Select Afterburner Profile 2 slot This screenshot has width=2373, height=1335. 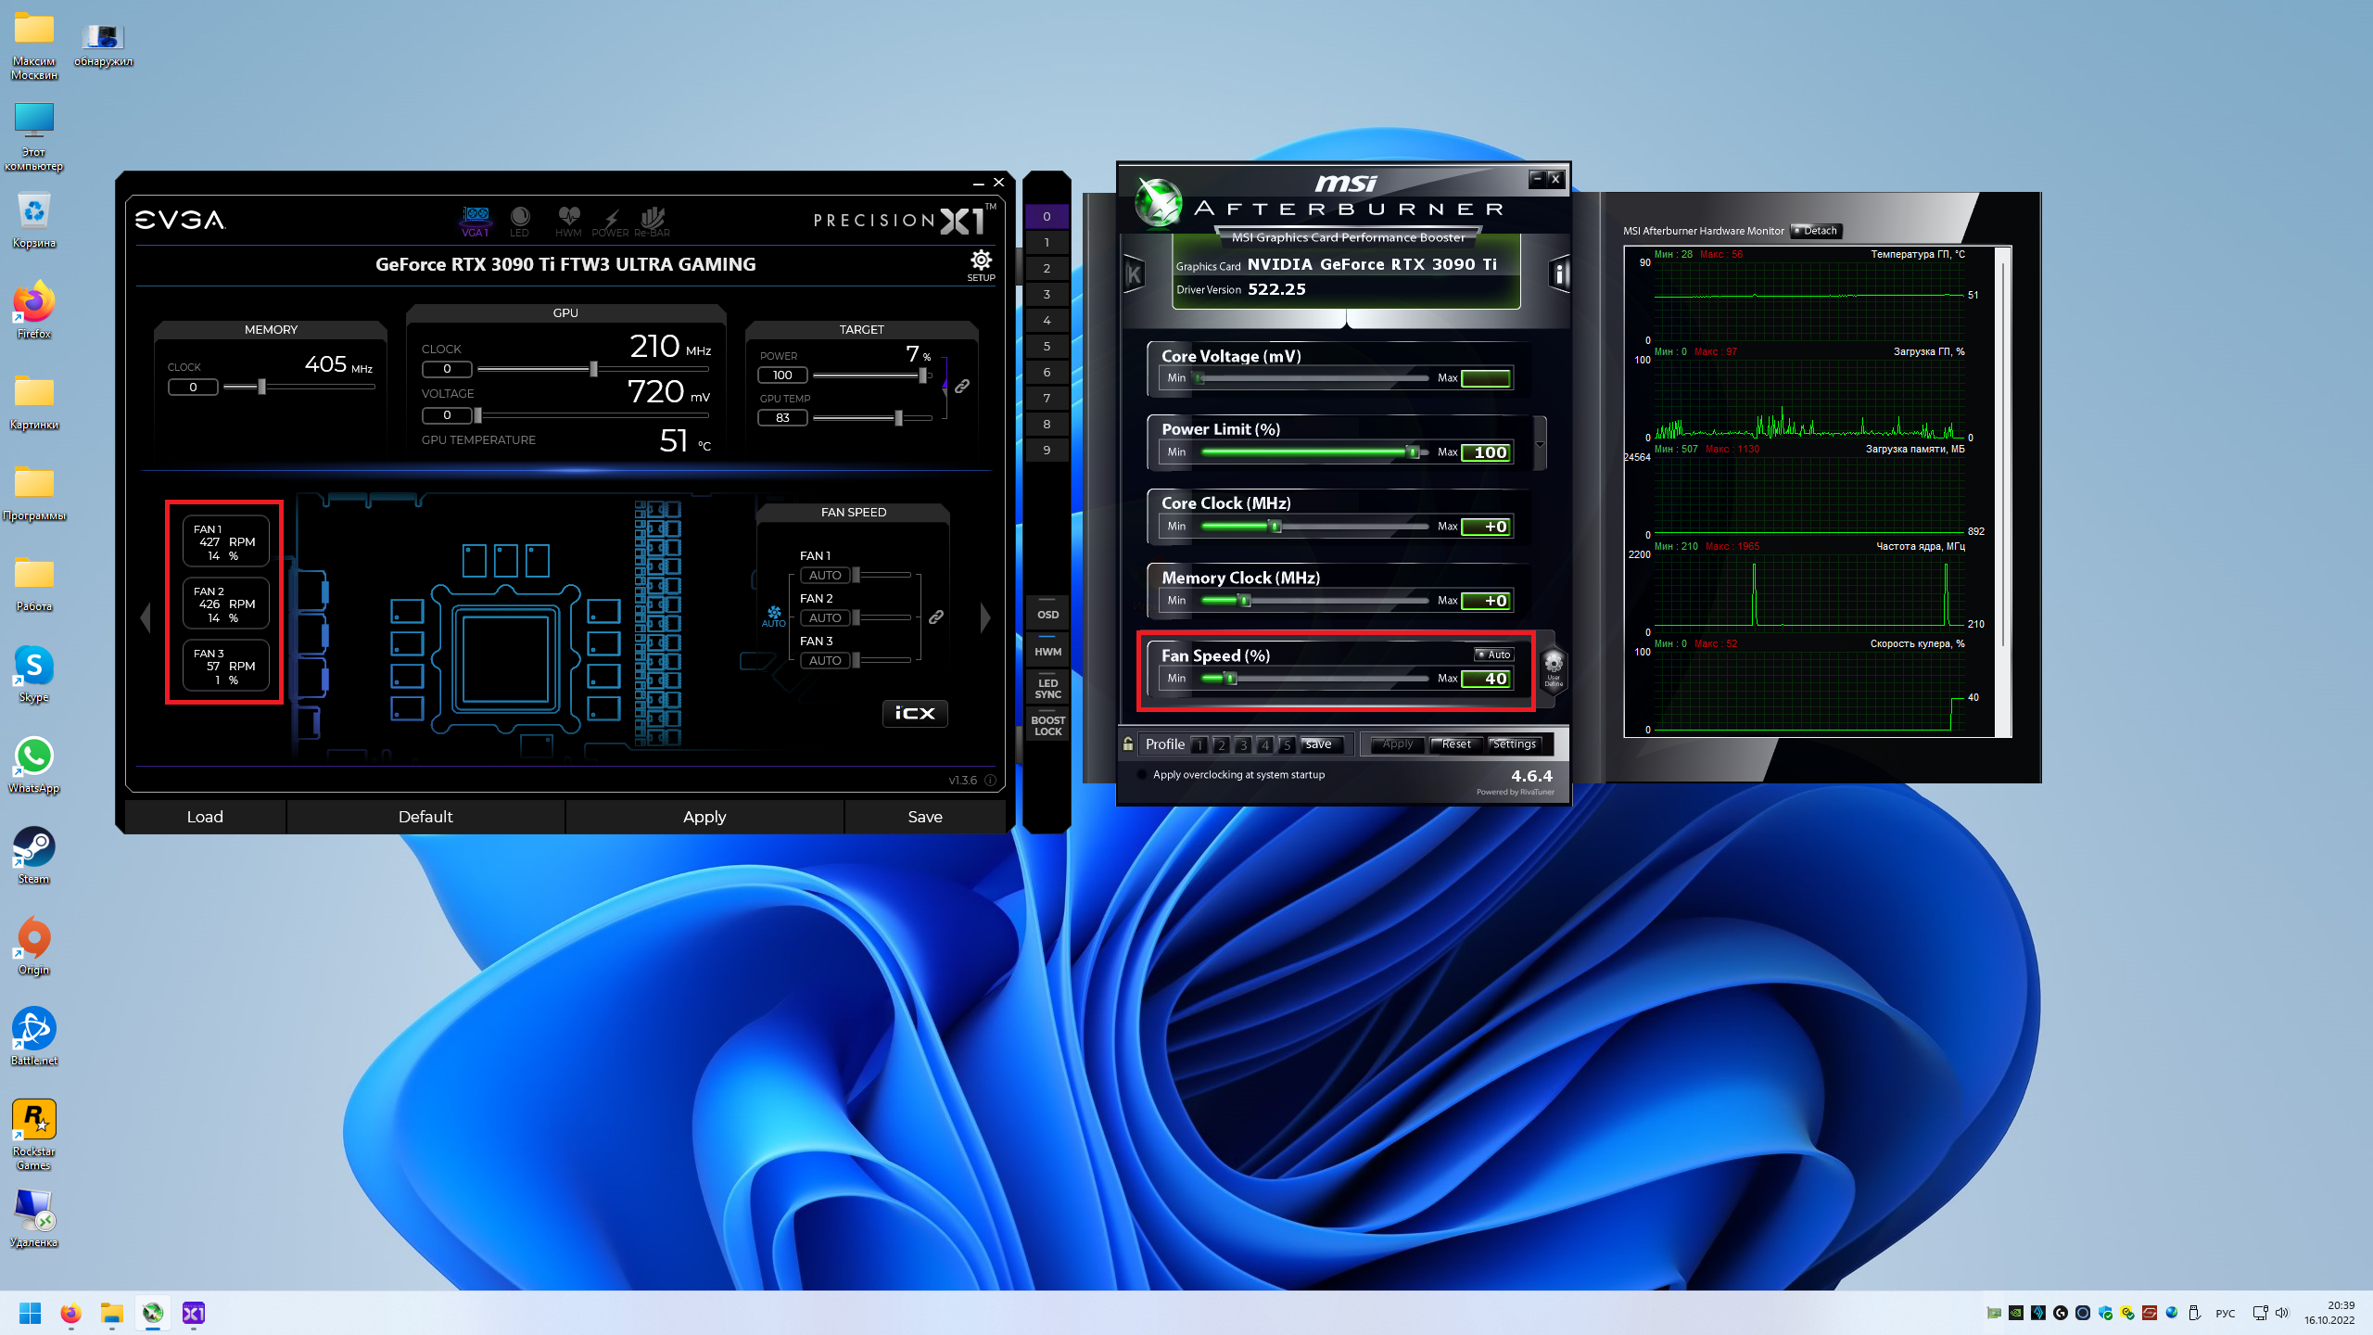click(1221, 744)
